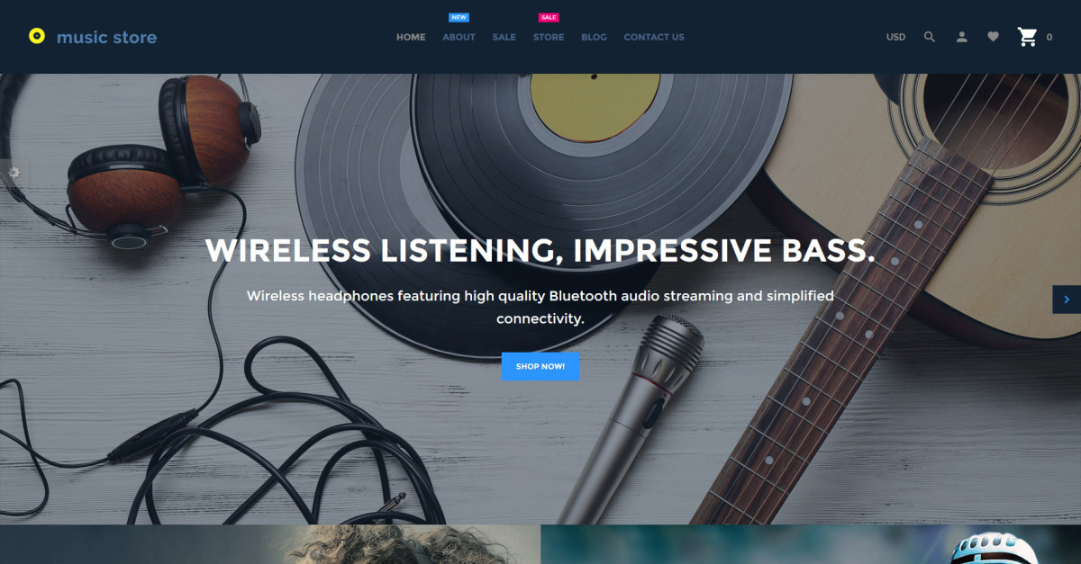View wishlist via the heart icon

coord(993,37)
